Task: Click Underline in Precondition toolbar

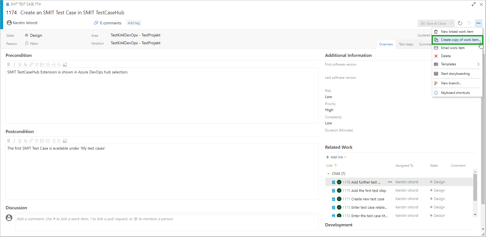Action: (x=20, y=65)
